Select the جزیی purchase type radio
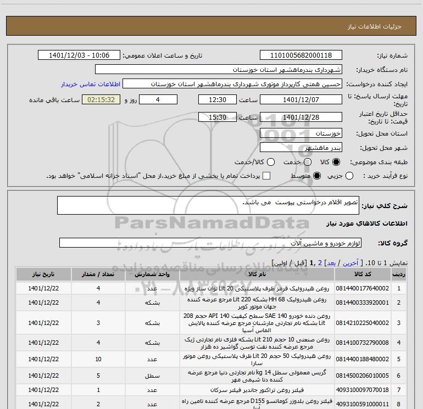423x409 pixels. pos(349,176)
